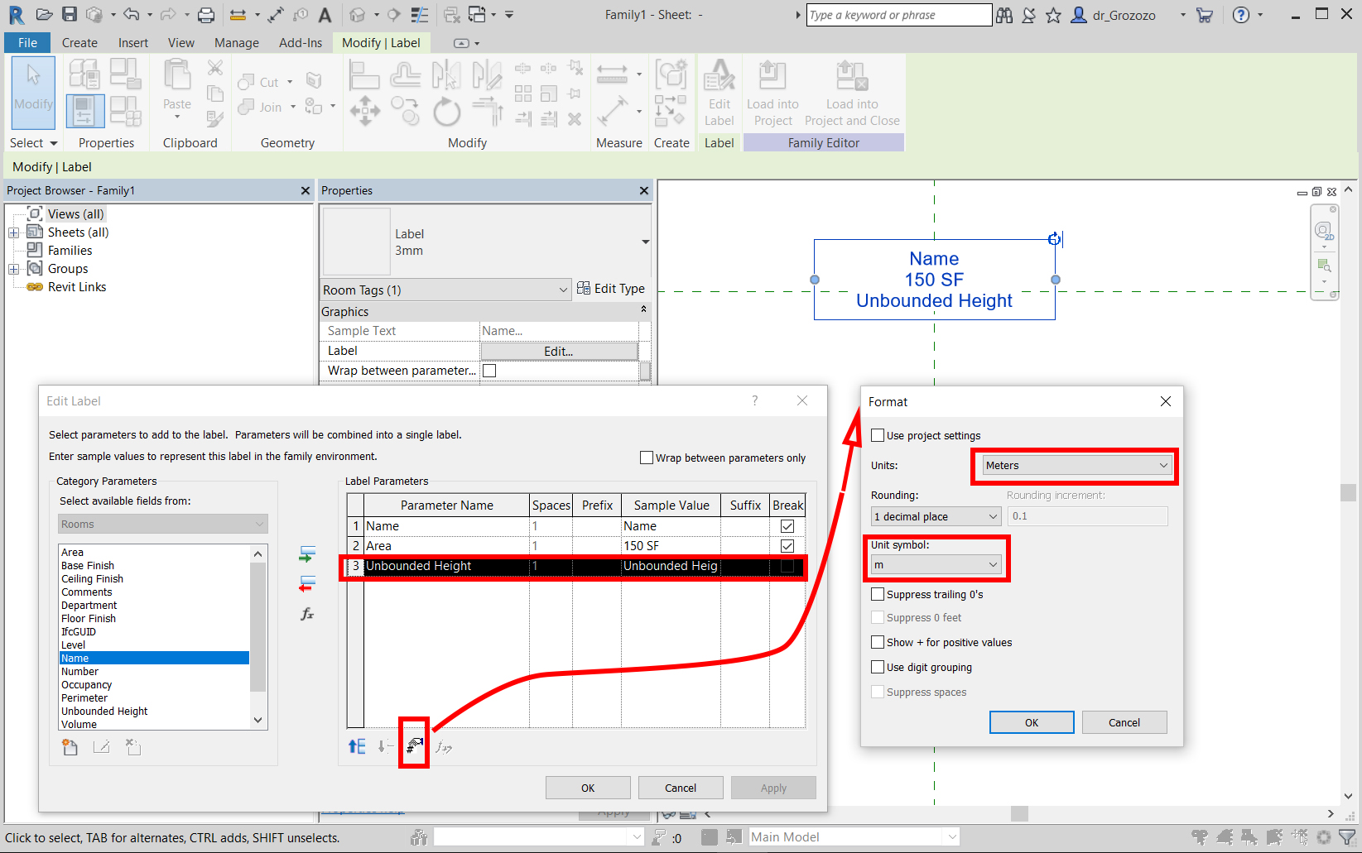The width and height of the screenshot is (1362, 853).
Task: Enable Suppress trailing 0's in Format dialog
Action: (x=878, y=594)
